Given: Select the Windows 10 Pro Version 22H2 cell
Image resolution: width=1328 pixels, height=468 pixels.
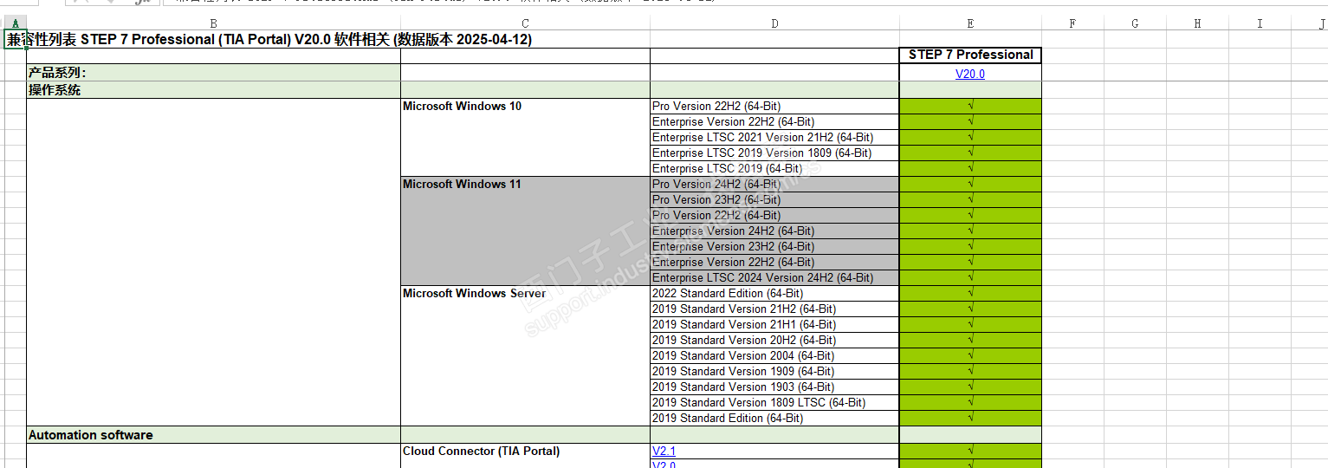Looking at the screenshot, I should coord(774,107).
